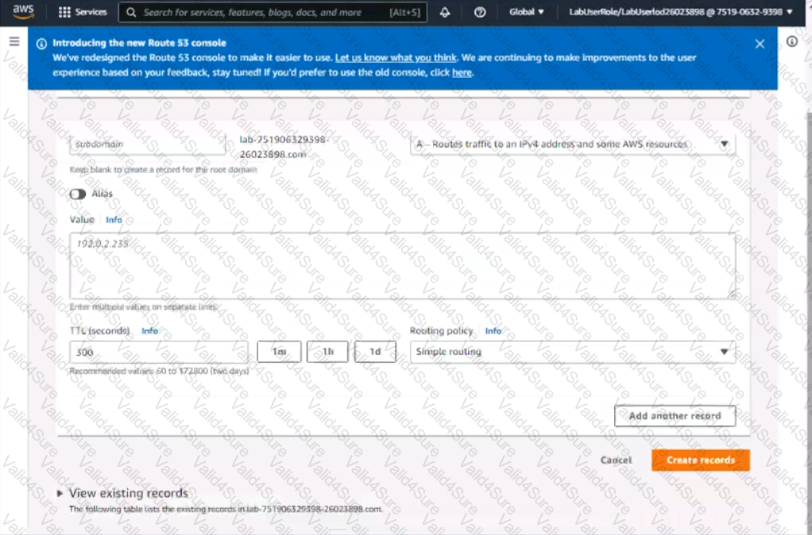Open the help question mark icon
Screen dimensions: 812x535
tap(480, 12)
